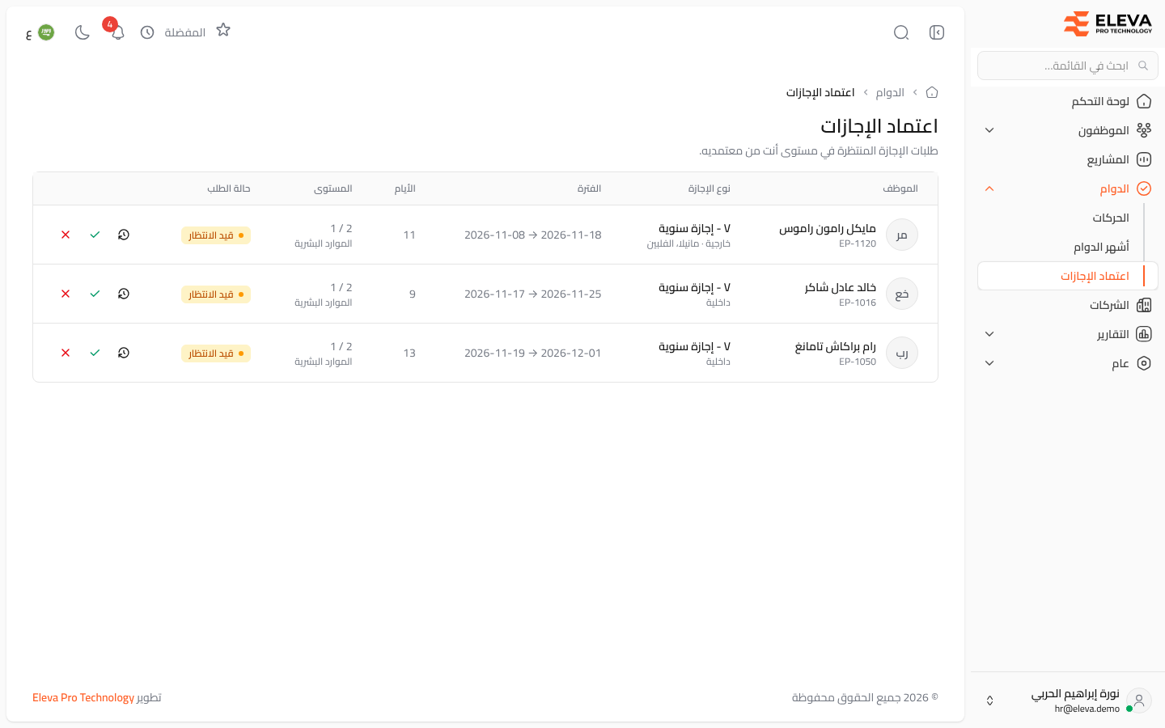The height and width of the screenshot is (728, 1165).
Task: Switch language using the flag icon
Action: (46, 32)
